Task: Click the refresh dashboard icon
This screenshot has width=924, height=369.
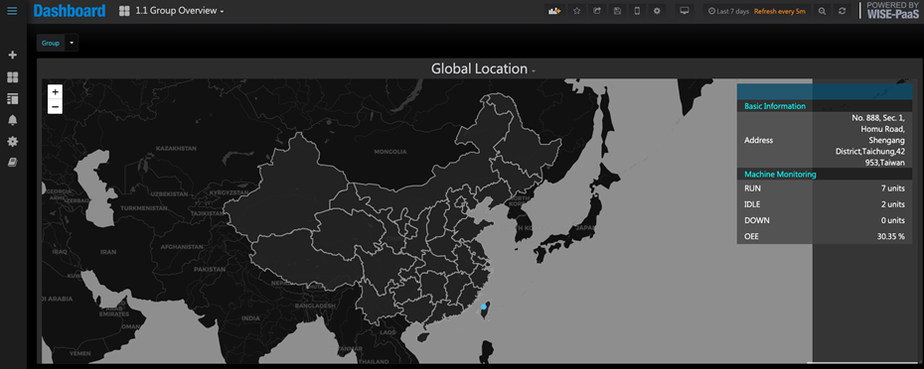Action: [x=843, y=11]
